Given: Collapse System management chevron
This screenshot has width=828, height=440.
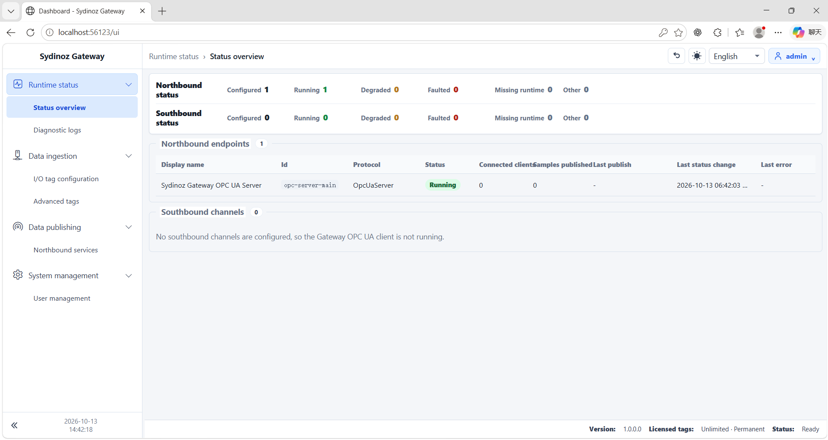Looking at the screenshot, I should point(128,275).
